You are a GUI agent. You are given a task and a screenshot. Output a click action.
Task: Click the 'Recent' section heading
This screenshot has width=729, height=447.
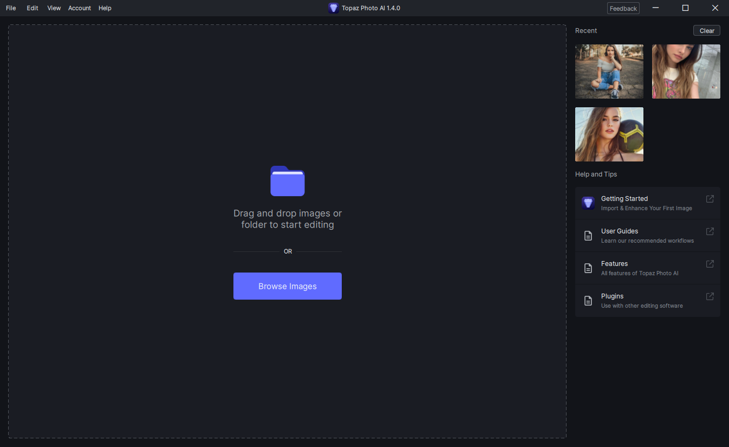click(586, 31)
